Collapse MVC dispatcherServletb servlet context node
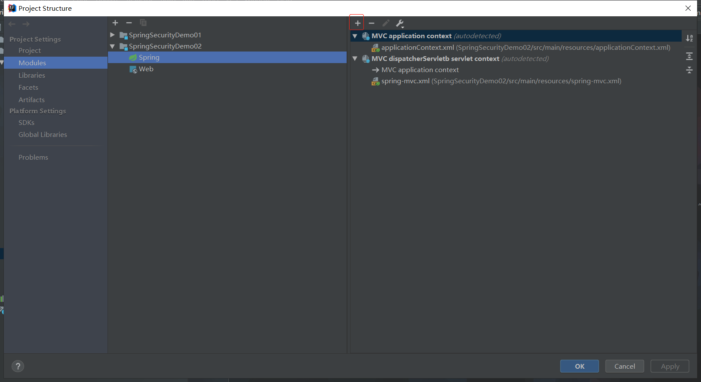 (x=355, y=59)
